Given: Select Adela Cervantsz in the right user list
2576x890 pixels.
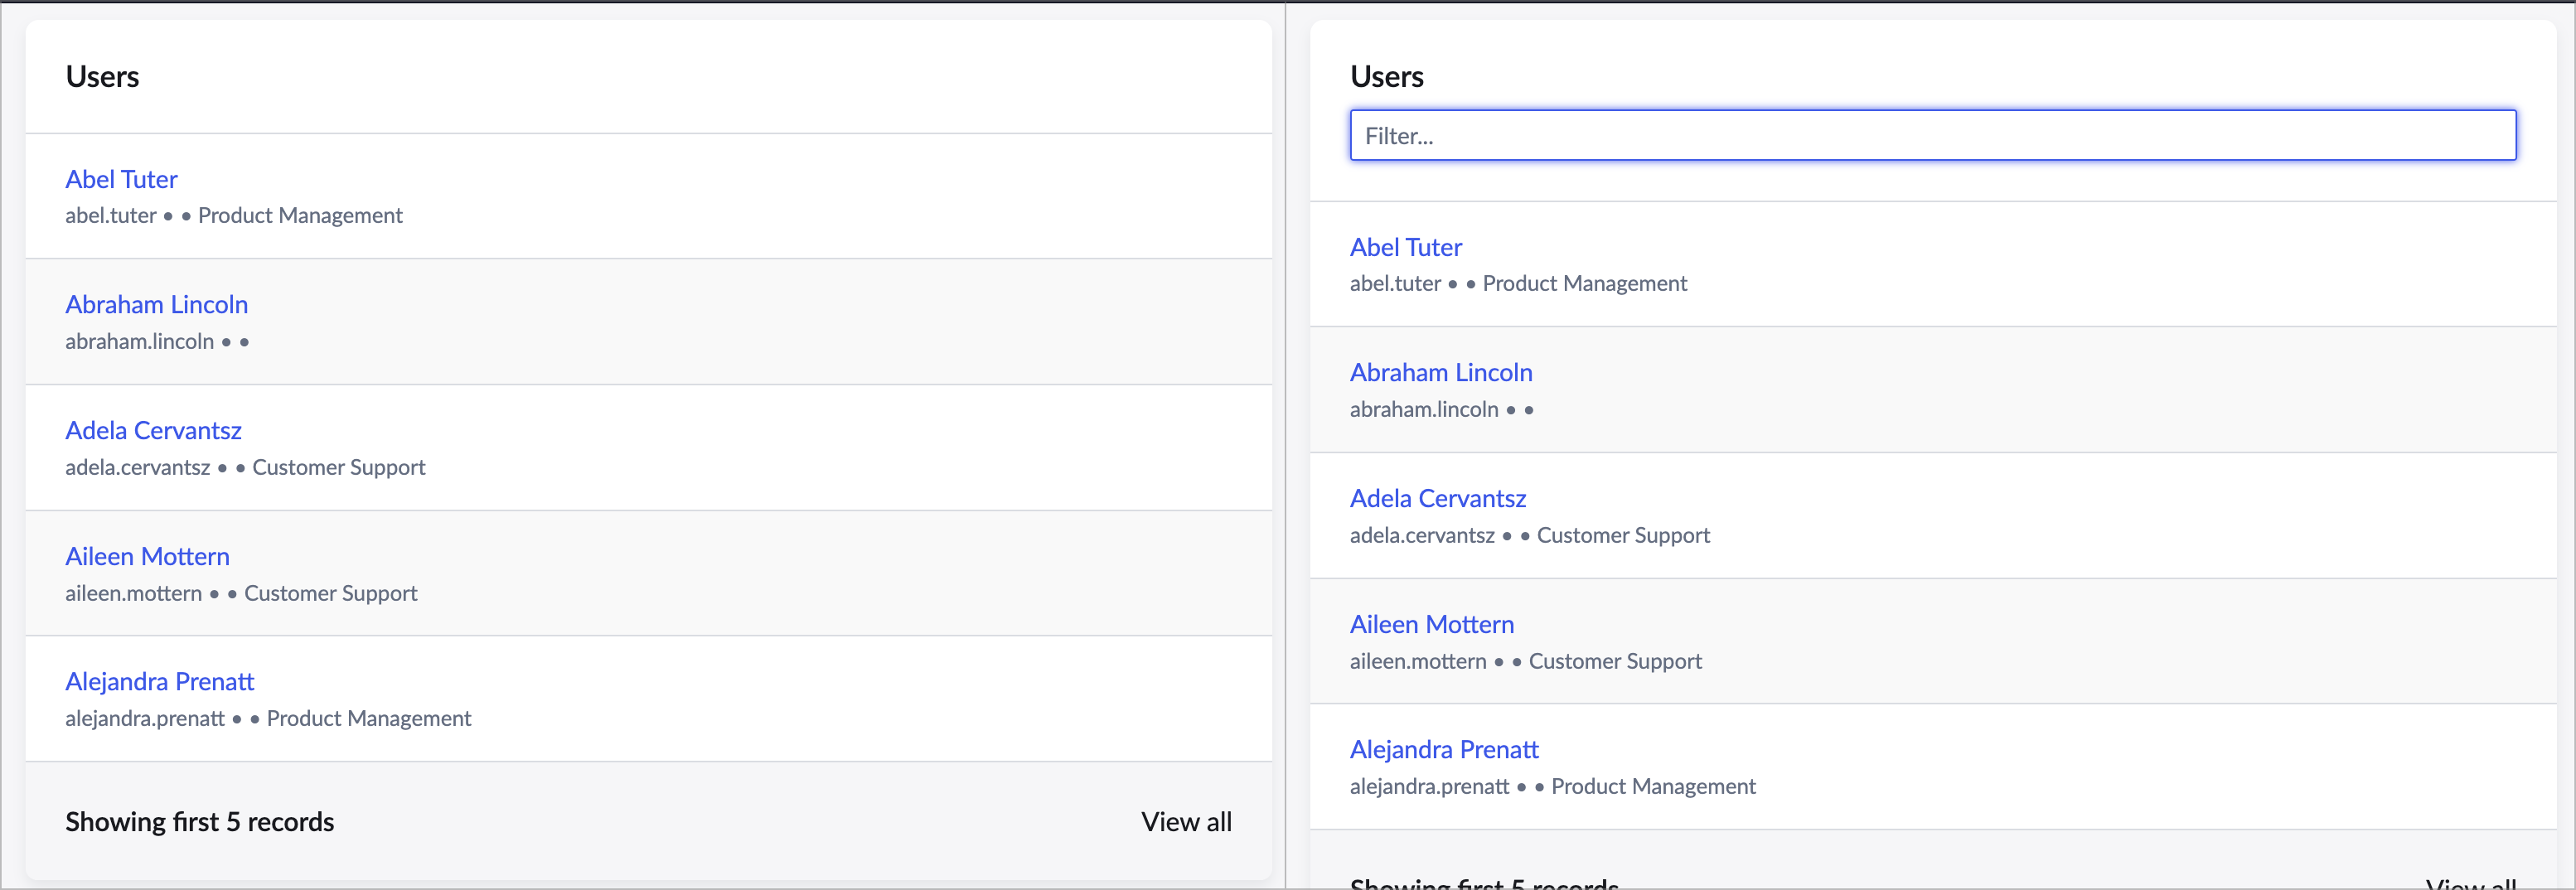Looking at the screenshot, I should click(x=1437, y=497).
